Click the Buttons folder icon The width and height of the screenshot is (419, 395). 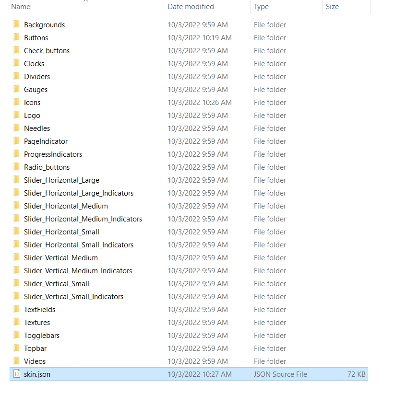16,37
